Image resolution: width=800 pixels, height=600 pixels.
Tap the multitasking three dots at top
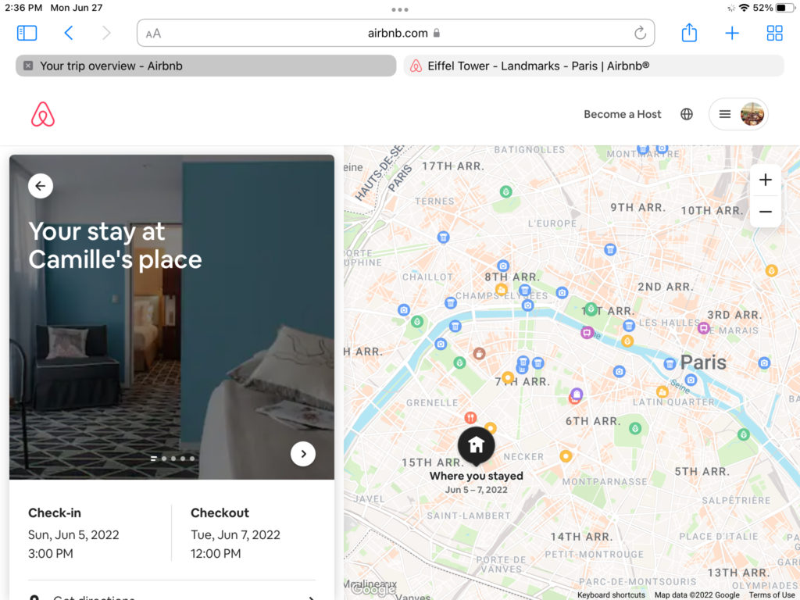[400, 9]
